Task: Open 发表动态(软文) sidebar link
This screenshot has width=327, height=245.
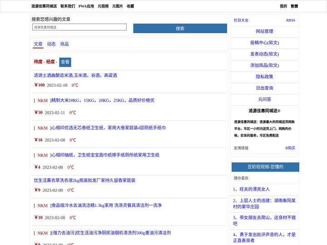Action: [x=264, y=54]
